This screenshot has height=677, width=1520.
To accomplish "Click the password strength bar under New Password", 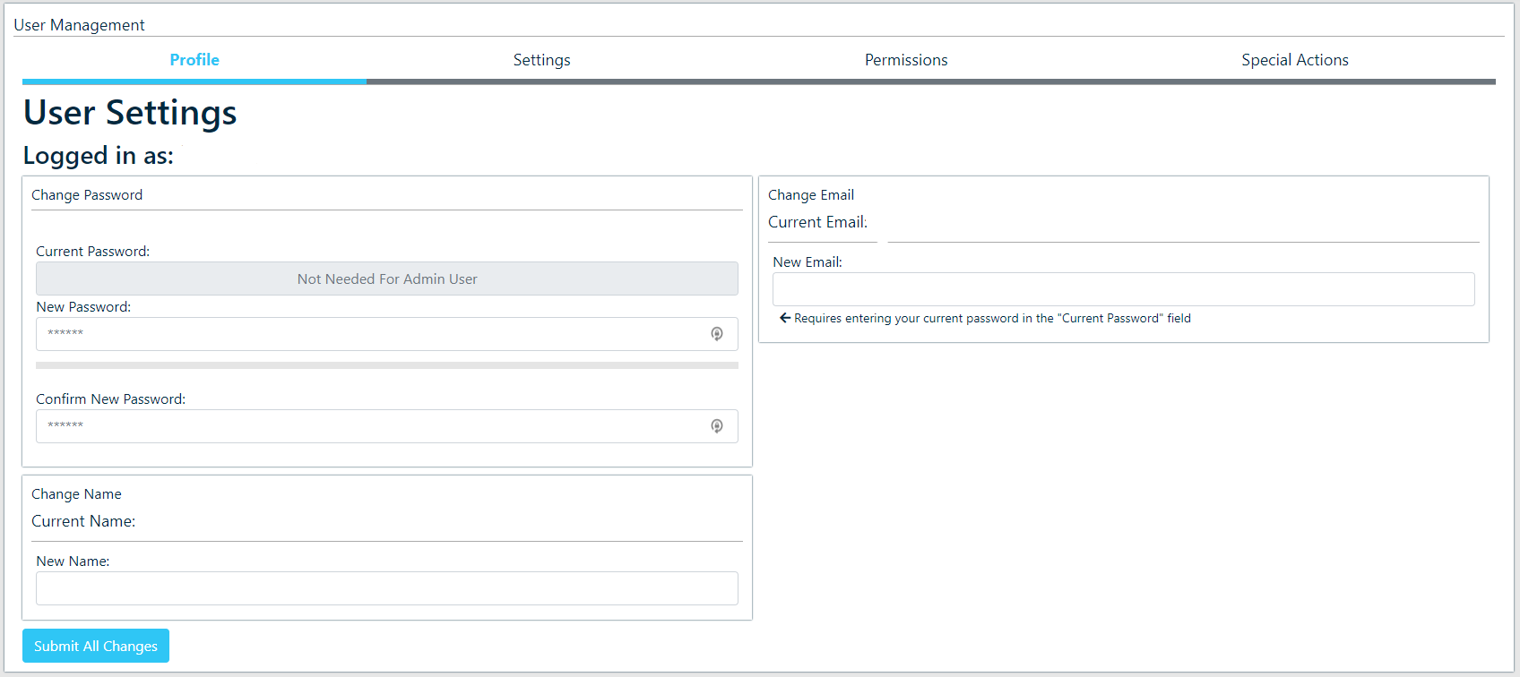I will 387,365.
